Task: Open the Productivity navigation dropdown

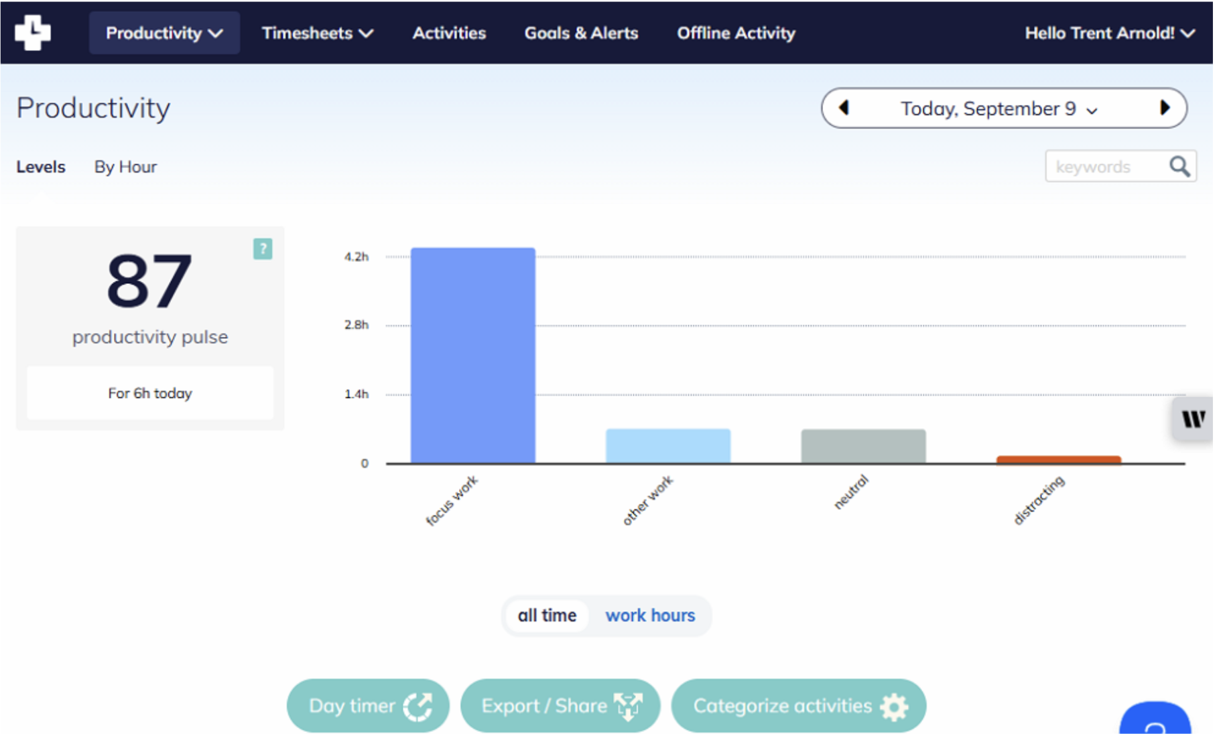Action: tap(164, 32)
